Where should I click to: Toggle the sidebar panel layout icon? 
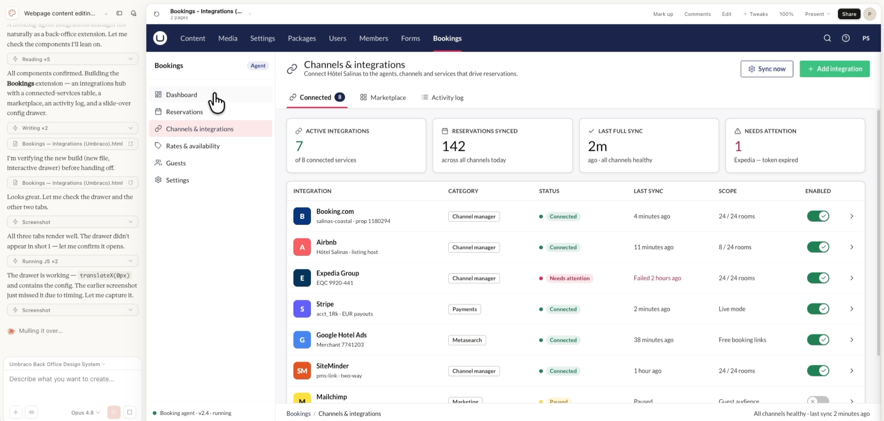coord(119,13)
